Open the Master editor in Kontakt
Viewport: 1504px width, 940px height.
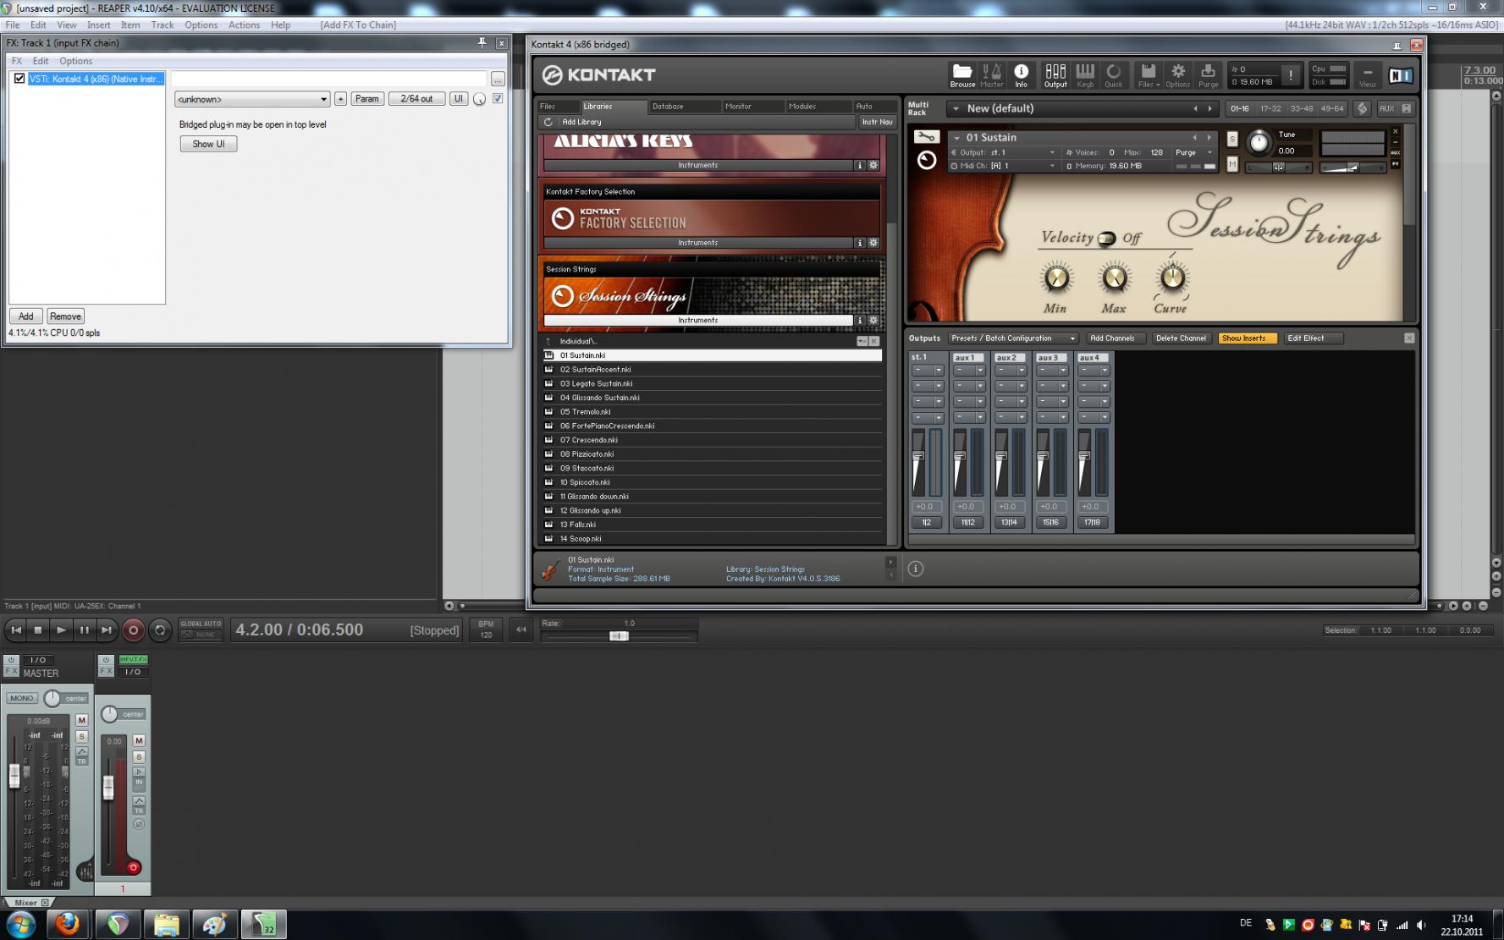coord(992,75)
